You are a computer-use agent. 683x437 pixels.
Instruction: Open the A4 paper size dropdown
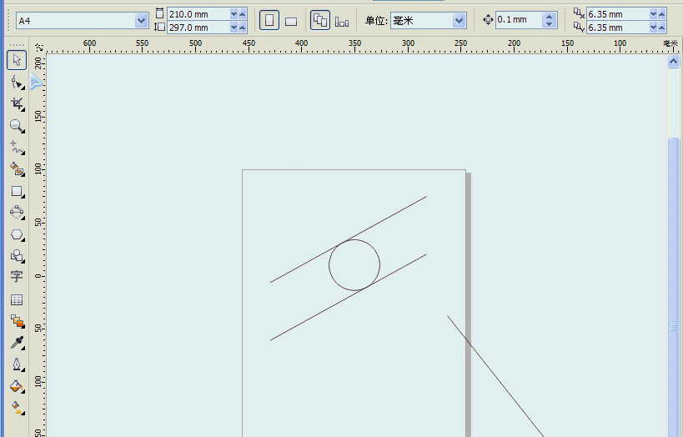[x=141, y=21]
